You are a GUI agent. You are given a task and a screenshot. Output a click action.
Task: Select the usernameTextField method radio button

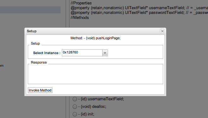75,99
